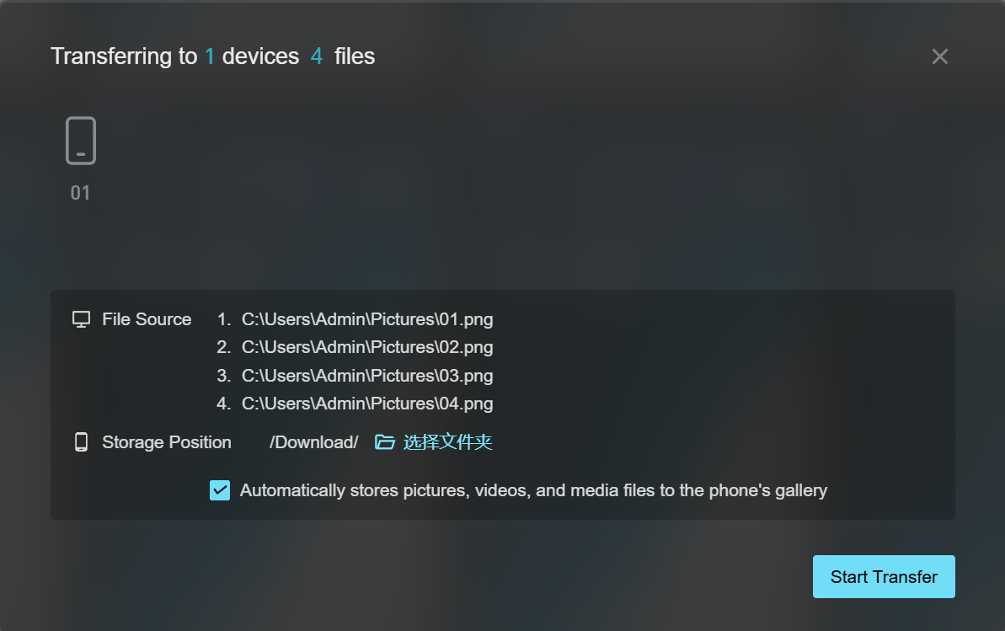Click the device label 01
The image size is (1005, 631).
[x=80, y=193]
